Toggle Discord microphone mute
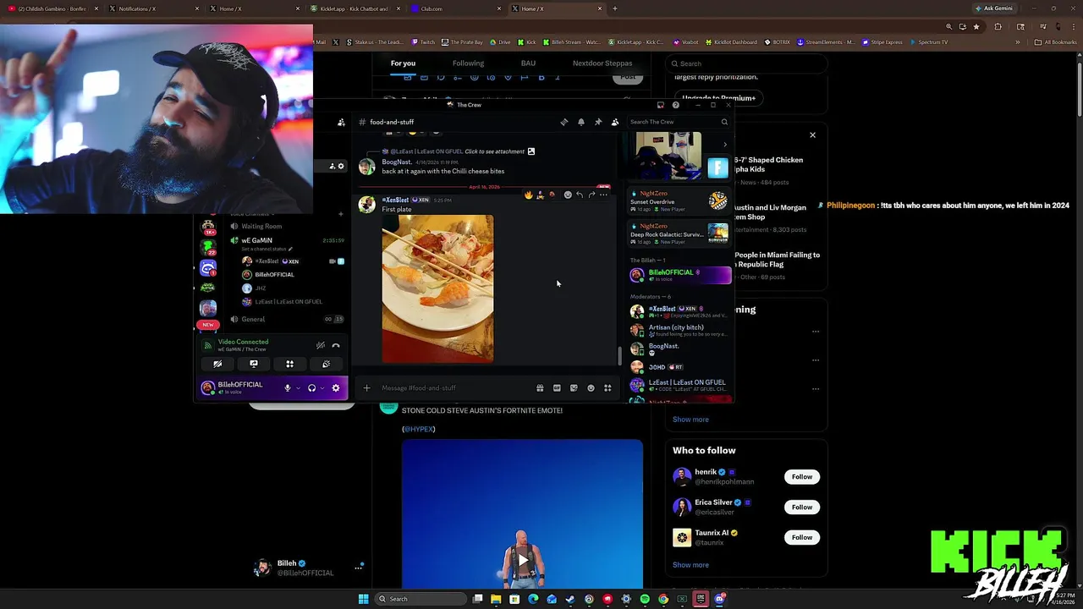The image size is (1083, 609). tap(288, 388)
